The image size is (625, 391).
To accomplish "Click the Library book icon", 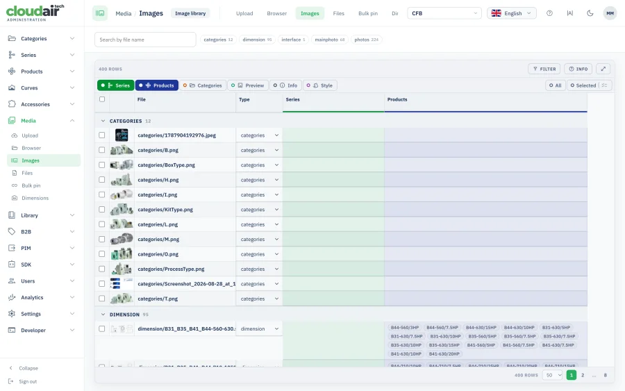I will coord(12,215).
